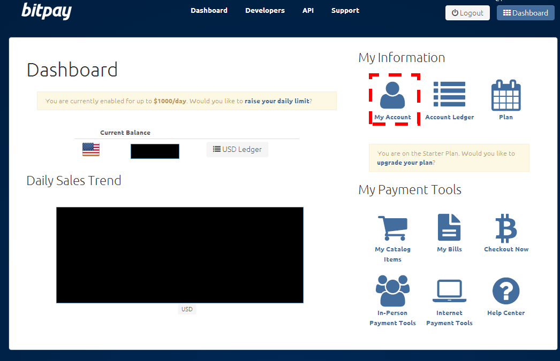Open My Catalog Items cart icon

coord(392,228)
